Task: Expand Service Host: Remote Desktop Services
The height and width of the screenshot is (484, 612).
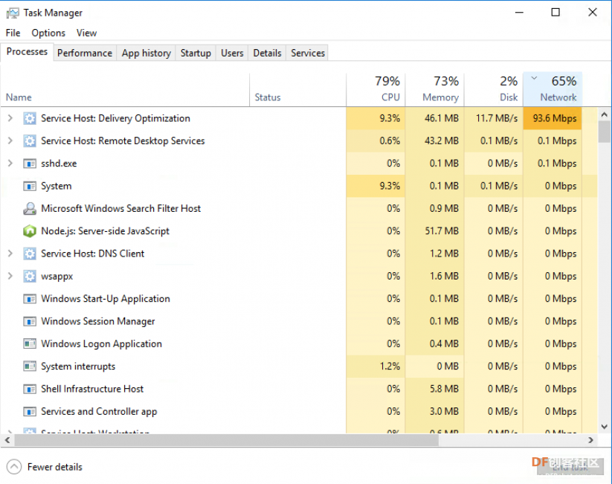Action: point(10,141)
